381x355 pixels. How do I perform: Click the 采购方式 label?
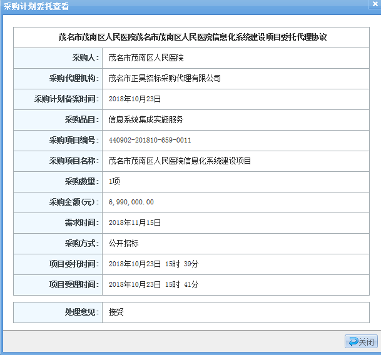82,243
